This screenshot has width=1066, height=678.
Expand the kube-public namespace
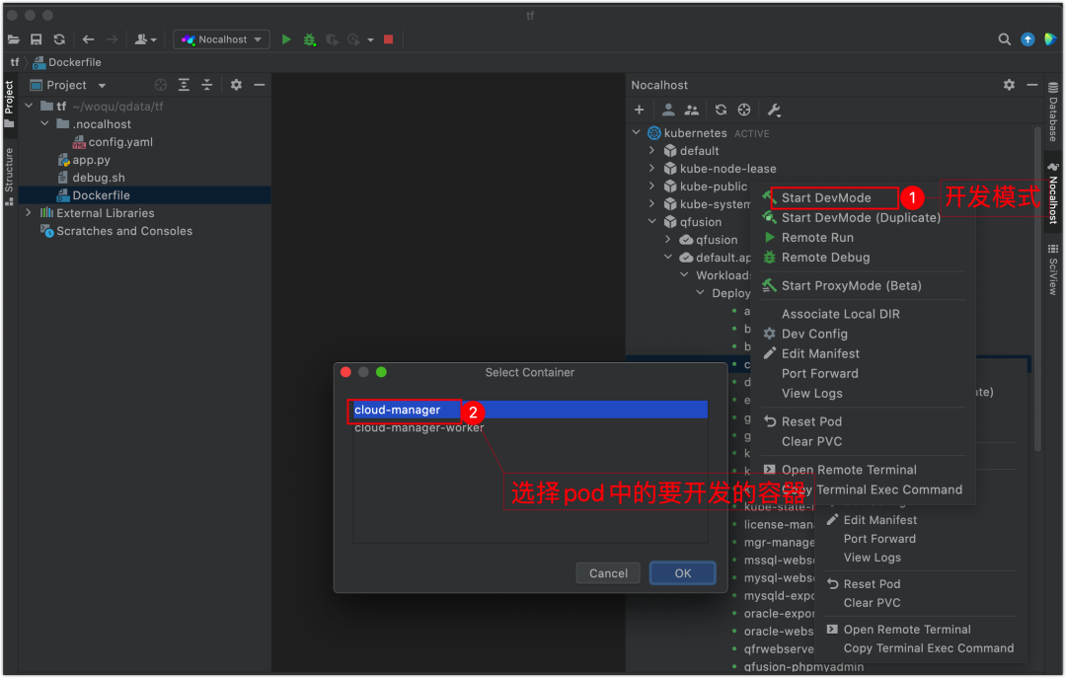tap(652, 186)
